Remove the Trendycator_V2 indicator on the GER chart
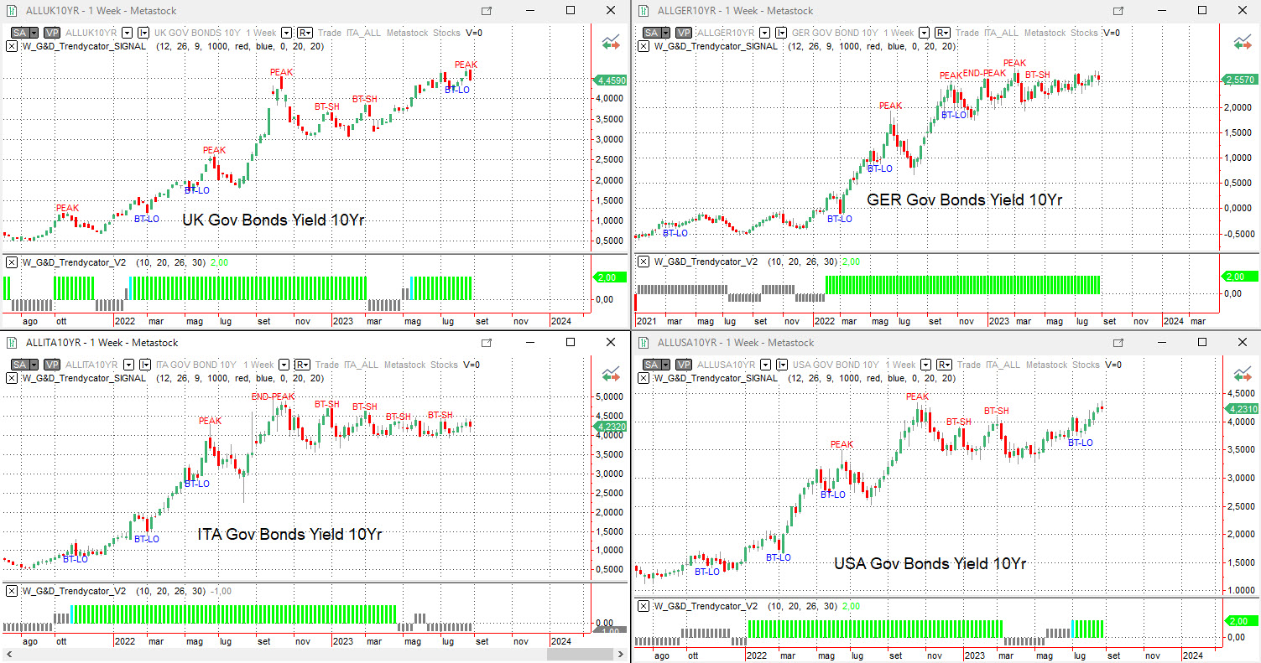 (x=643, y=262)
